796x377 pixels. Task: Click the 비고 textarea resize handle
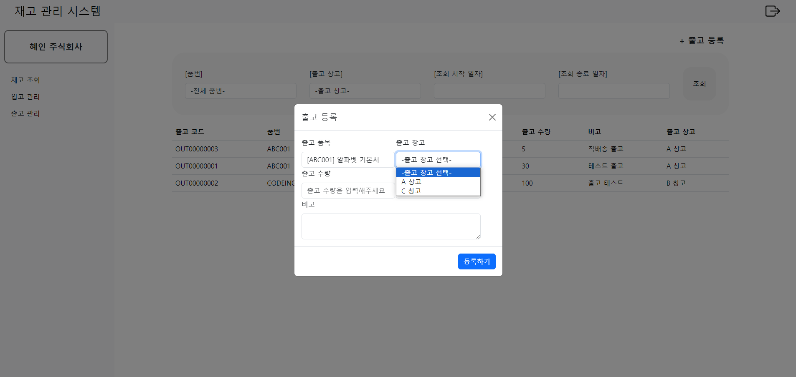[478, 236]
